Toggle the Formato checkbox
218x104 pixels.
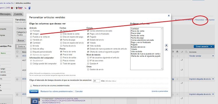click(31, 31)
